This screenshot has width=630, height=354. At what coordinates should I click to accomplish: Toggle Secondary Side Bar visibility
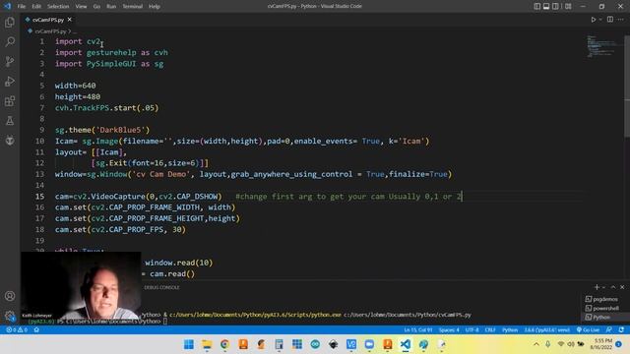(x=555, y=6)
